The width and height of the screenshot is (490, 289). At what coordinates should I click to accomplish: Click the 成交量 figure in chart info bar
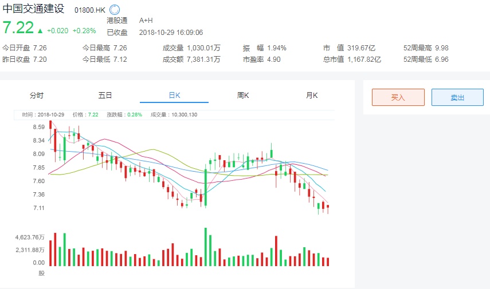click(x=183, y=114)
